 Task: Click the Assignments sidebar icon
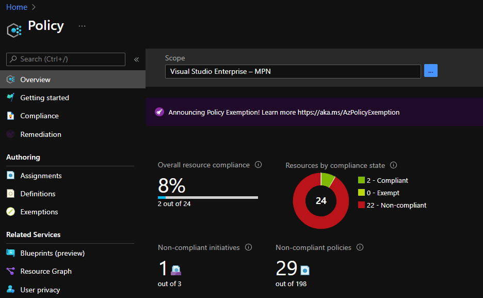pyautogui.click(x=10, y=176)
